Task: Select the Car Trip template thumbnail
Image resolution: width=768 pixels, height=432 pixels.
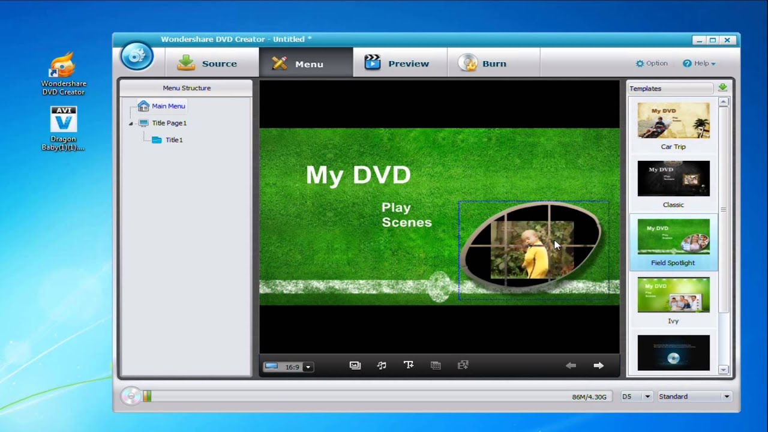Action: [673, 120]
